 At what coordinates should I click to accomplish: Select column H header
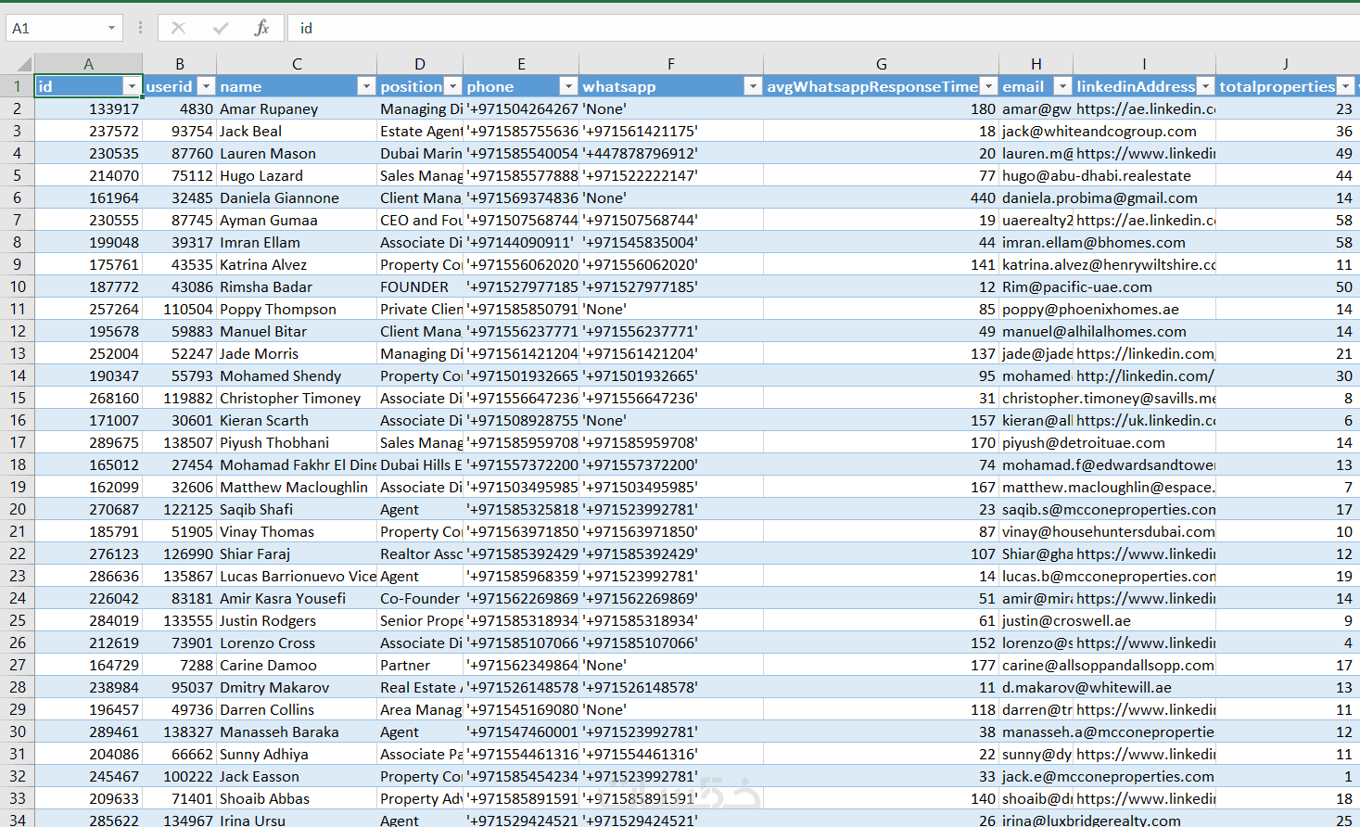(x=1036, y=64)
